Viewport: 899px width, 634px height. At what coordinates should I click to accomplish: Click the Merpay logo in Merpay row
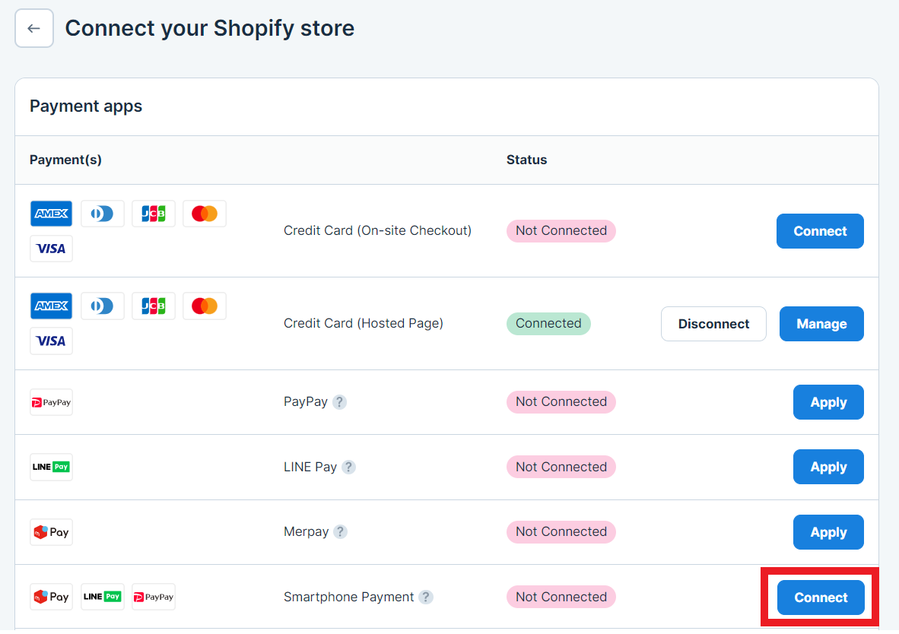tap(51, 532)
